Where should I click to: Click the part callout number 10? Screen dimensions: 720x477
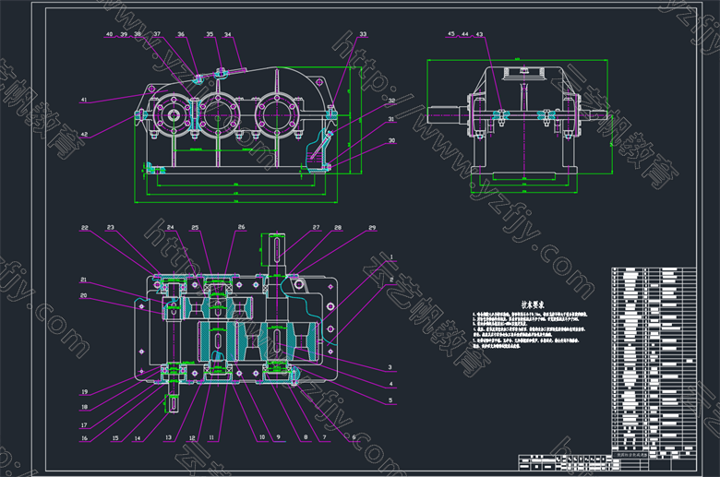262,437
